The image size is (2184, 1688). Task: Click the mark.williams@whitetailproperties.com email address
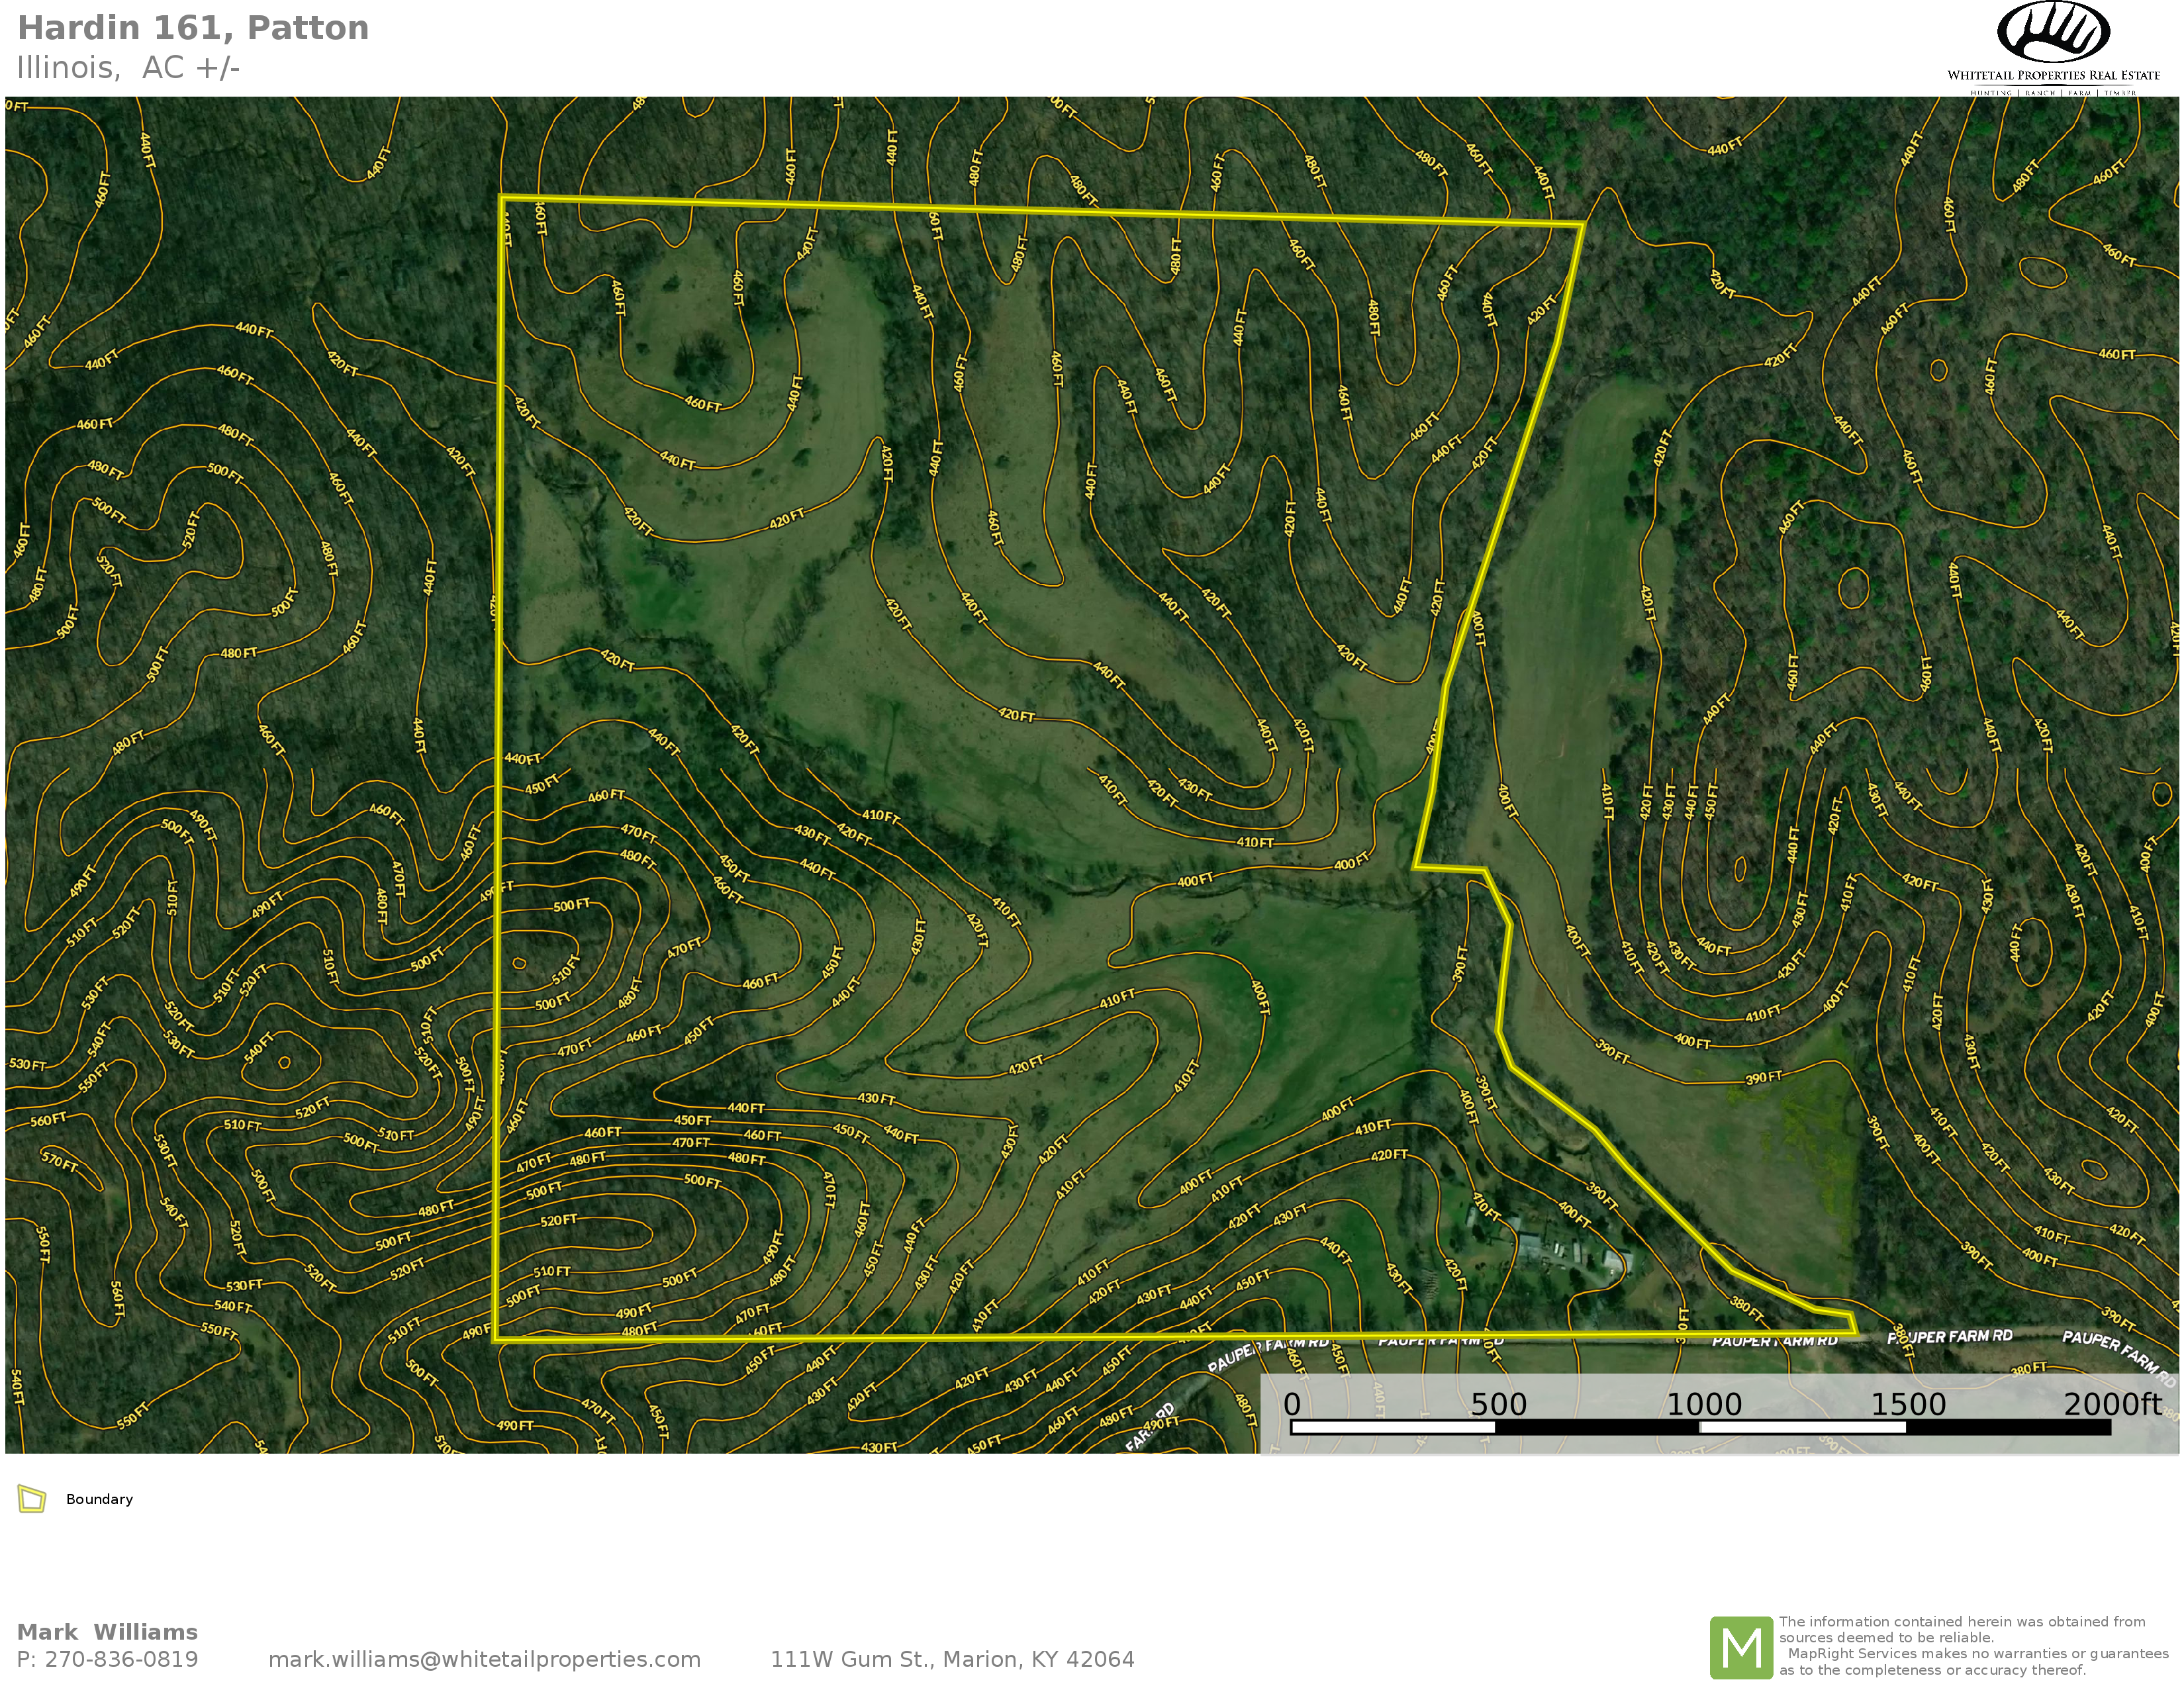(484, 1660)
